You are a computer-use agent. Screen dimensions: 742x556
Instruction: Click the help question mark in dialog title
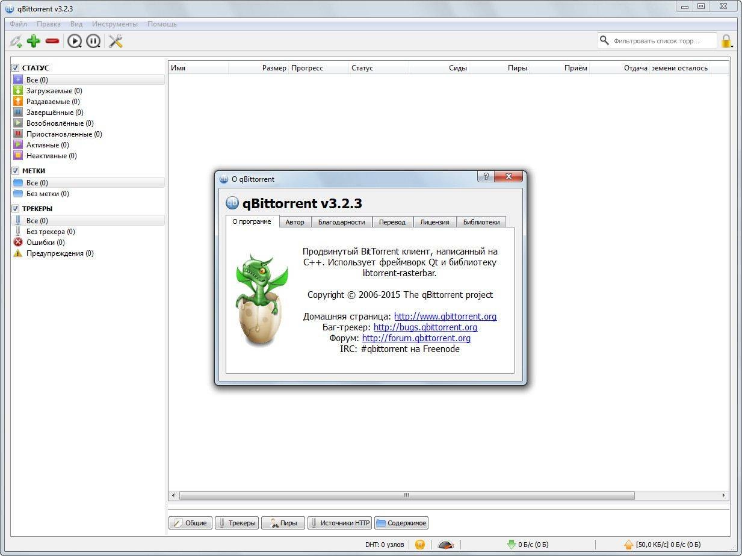(x=486, y=176)
